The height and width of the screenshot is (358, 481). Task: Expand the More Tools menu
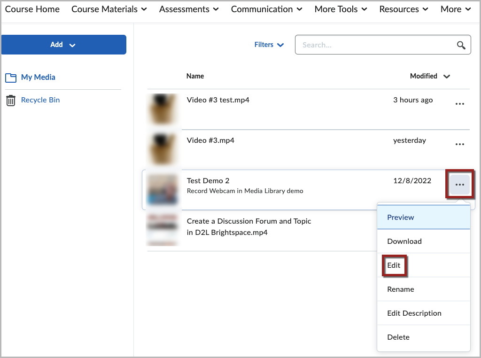pyautogui.click(x=341, y=9)
